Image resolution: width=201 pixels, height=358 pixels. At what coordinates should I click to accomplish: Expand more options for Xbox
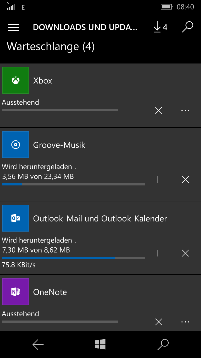click(185, 110)
